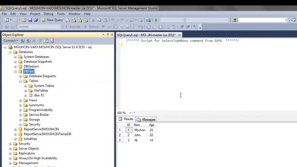Expand the System Databases folder
Viewport: 297px width, 167px height.
point(15,57)
